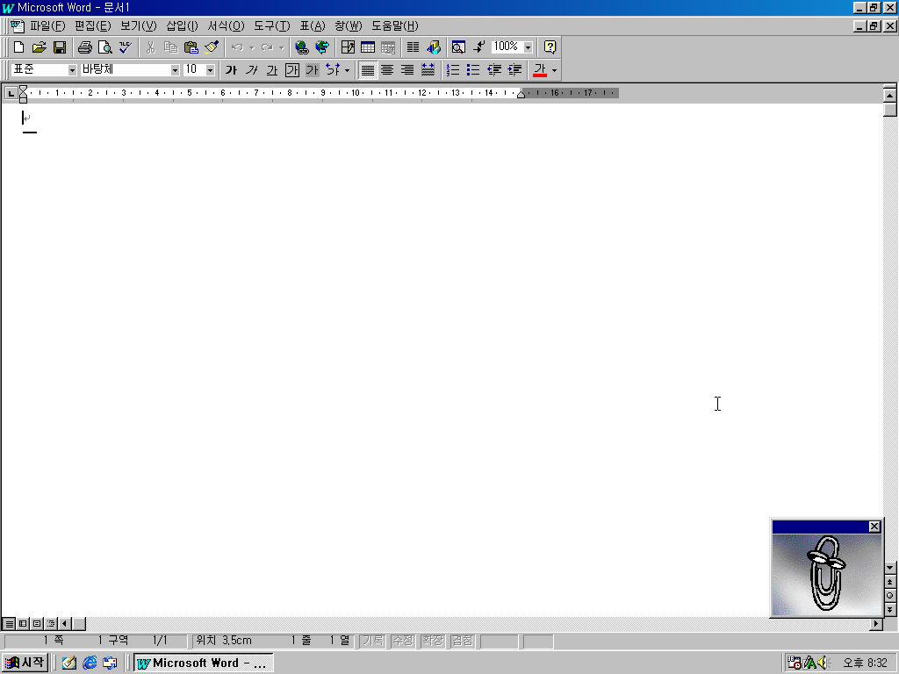899x674 pixels.
Task: Click the Cut scissors icon
Action: (x=150, y=47)
